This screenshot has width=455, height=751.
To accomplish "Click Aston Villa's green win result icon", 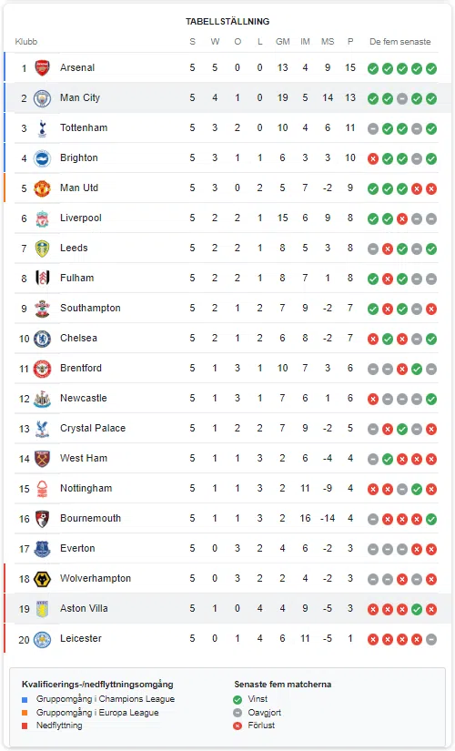I will tap(417, 609).
